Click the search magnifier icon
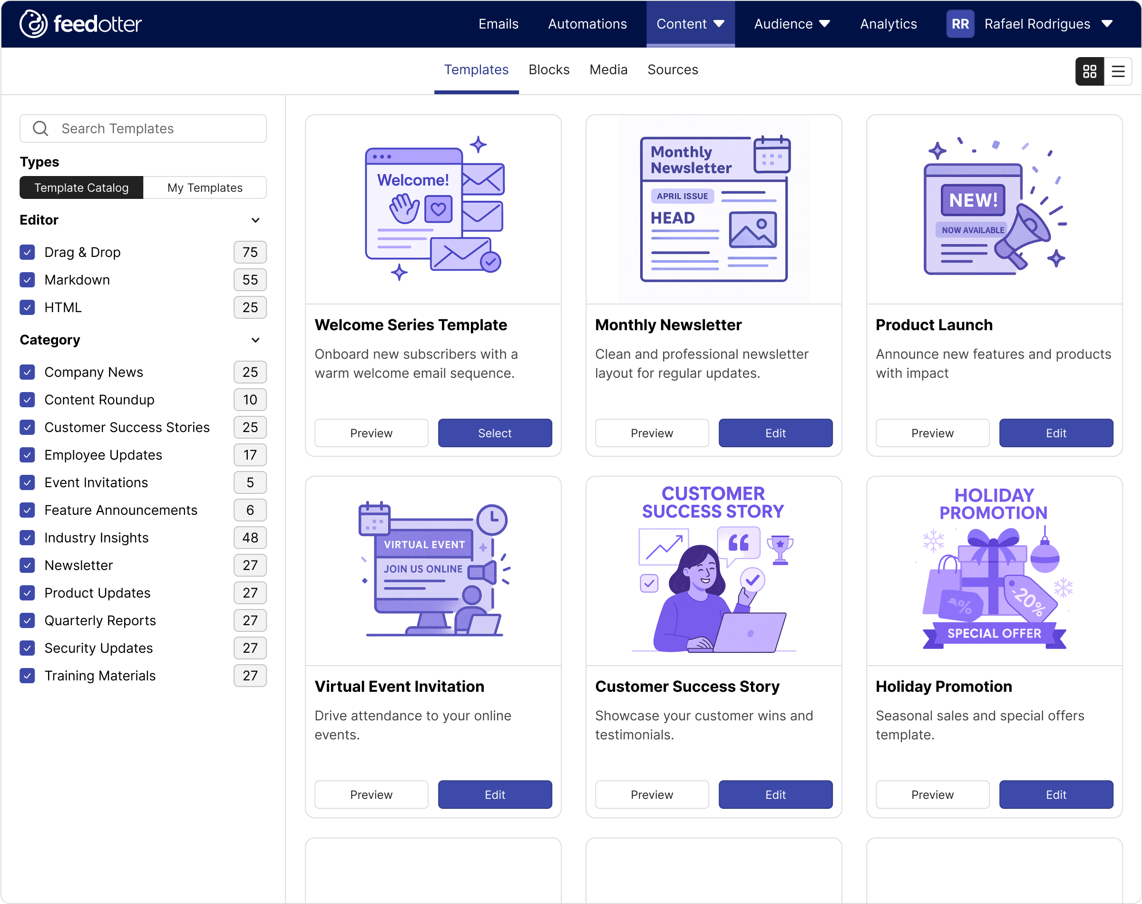 pos(41,128)
